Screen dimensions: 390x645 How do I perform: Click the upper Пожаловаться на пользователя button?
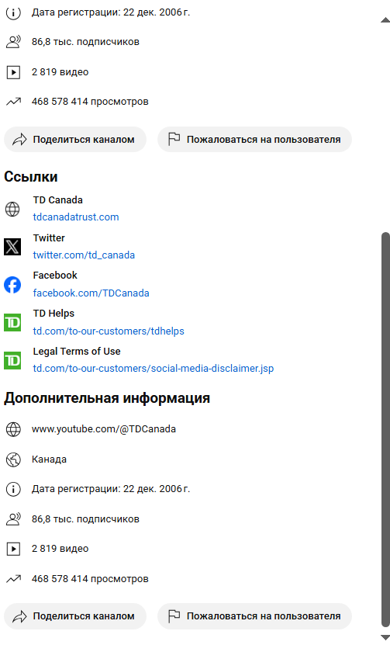(x=254, y=140)
